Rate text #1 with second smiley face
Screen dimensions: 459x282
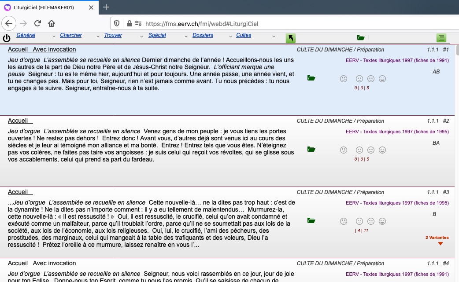pyautogui.click(x=371, y=79)
